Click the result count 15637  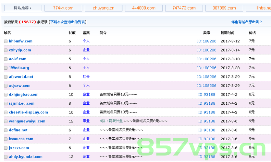pyautogui.click(x=27, y=22)
